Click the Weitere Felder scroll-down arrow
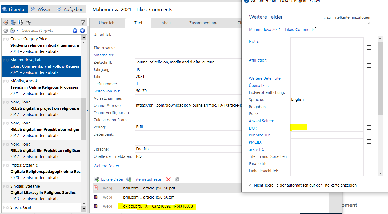 [x=380, y=173]
